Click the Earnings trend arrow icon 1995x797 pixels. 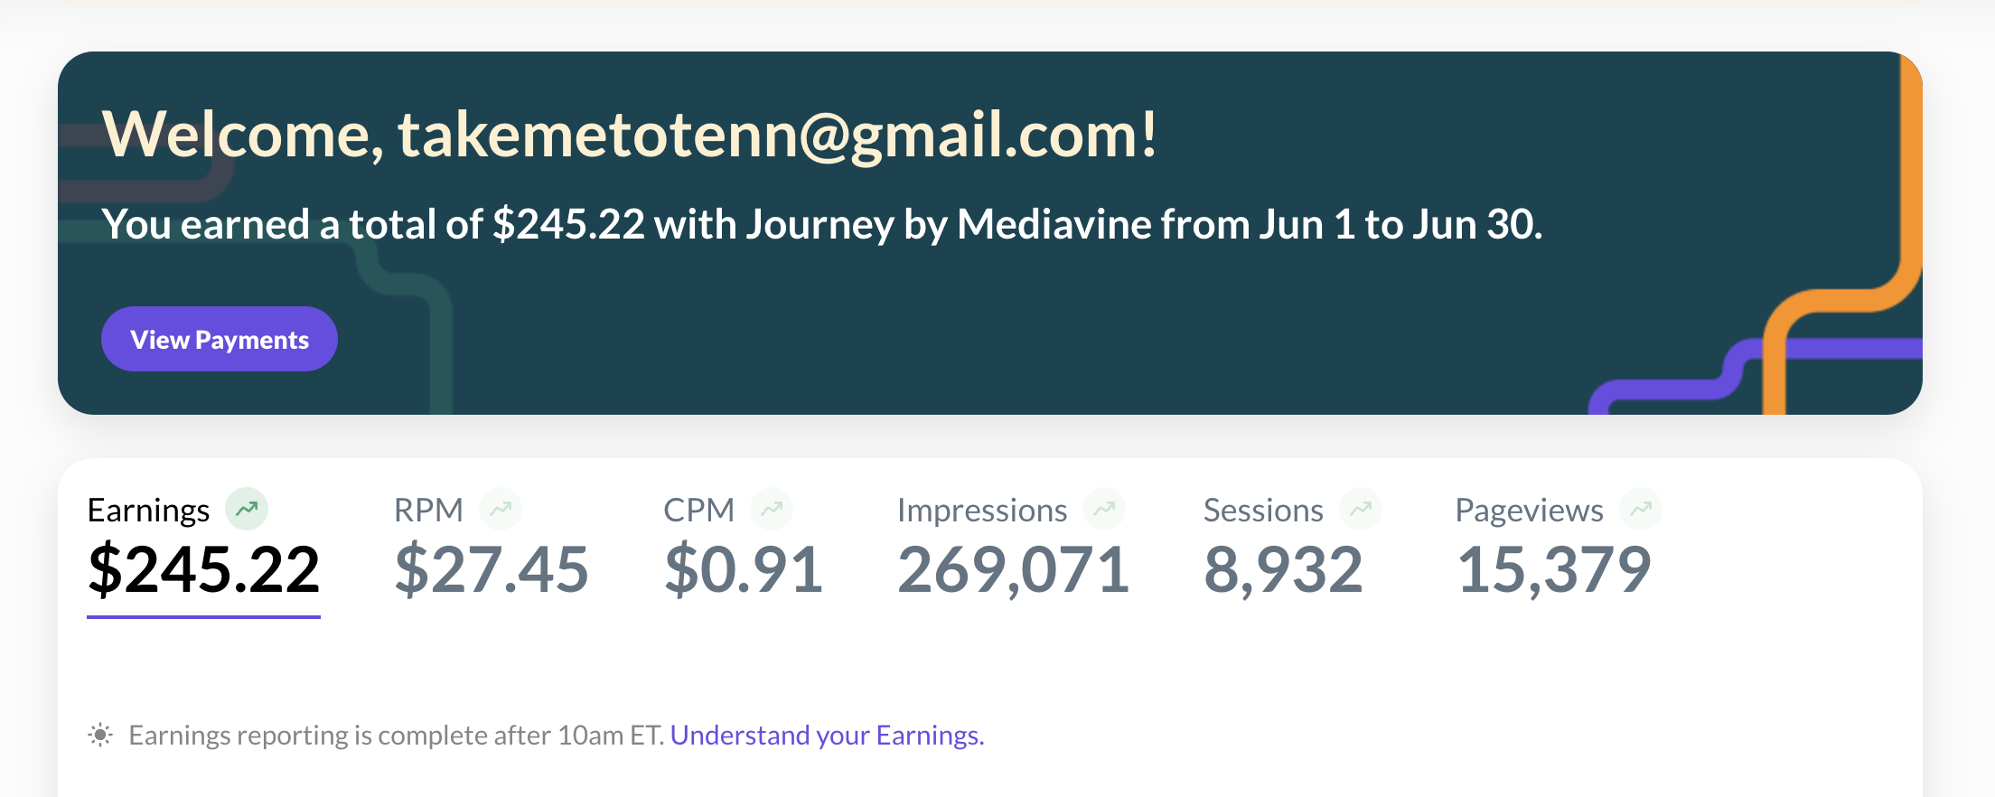click(247, 510)
